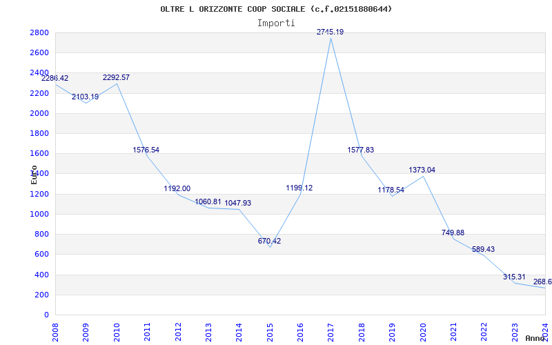Click the Importi subtitle
Screen dimensions: 552x345
click(x=276, y=23)
